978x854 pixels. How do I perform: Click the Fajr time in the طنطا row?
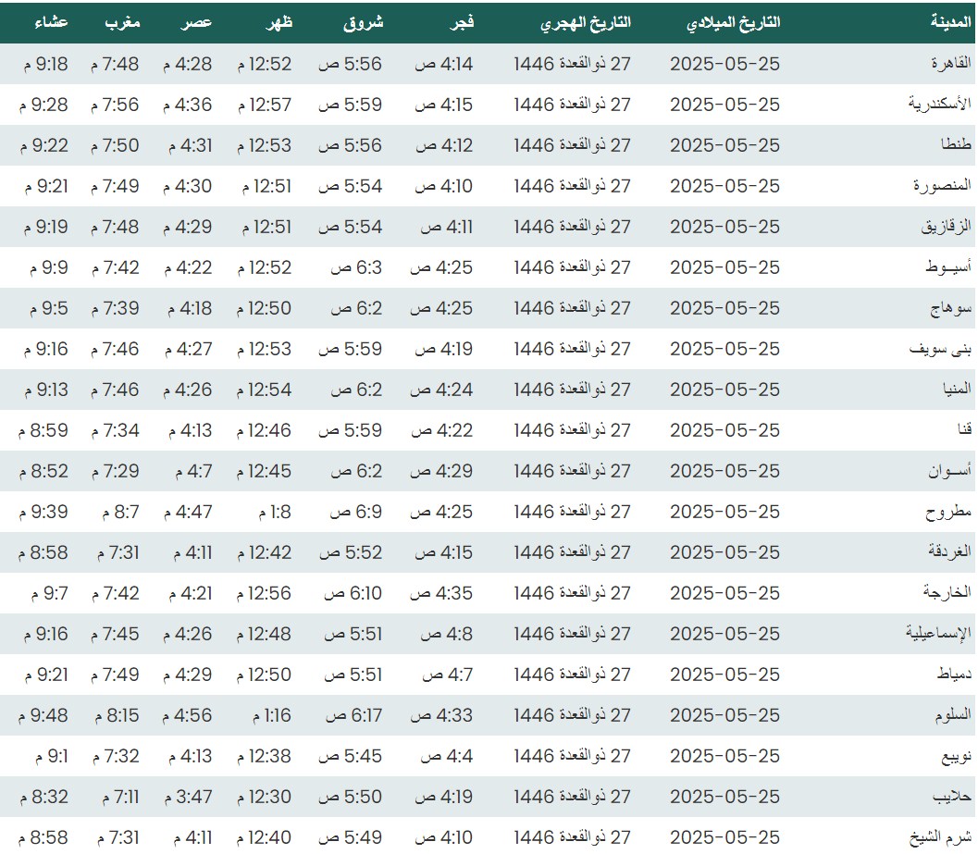[443, 145]
